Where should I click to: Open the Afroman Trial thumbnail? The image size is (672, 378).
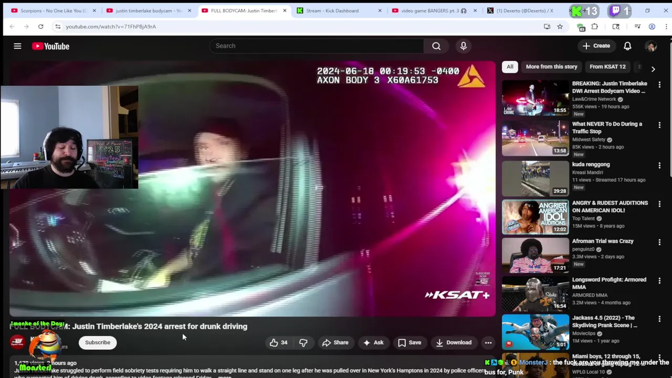click(x=535, y=255)
